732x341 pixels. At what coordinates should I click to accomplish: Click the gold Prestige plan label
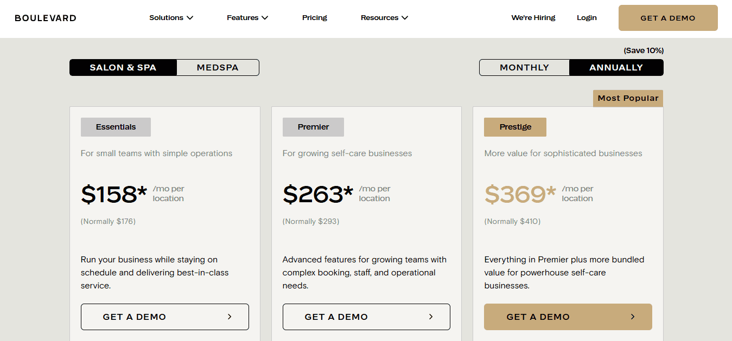point(515,127)
